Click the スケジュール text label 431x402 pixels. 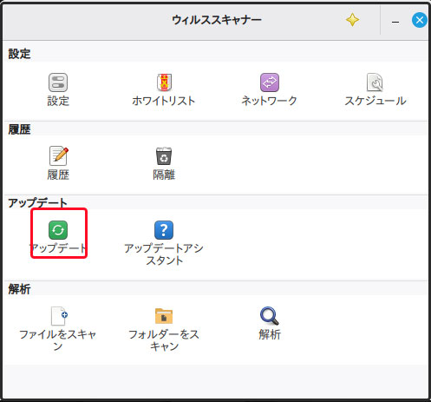tap(375, 101)
